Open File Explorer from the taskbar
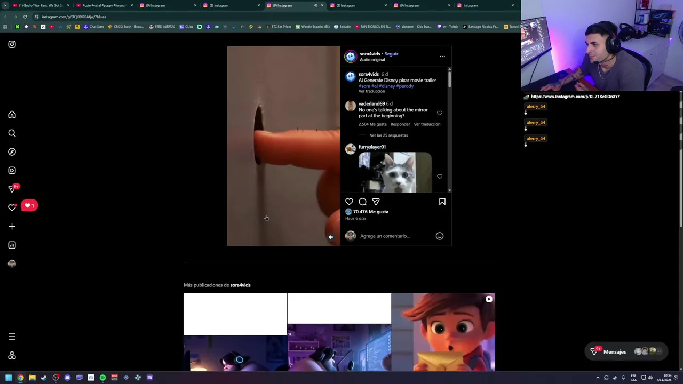Screen dimensions: 683x384 [32, 378]
